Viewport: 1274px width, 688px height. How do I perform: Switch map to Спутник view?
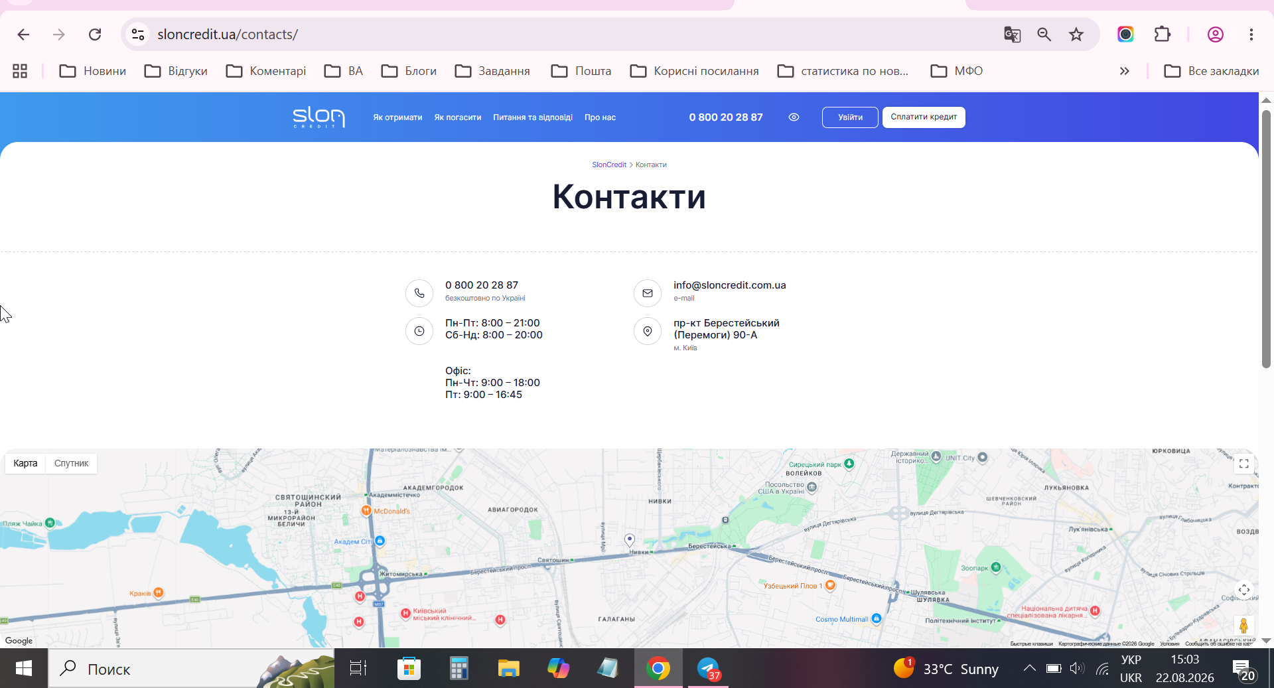pyautogui.click(x=71, y=463)
